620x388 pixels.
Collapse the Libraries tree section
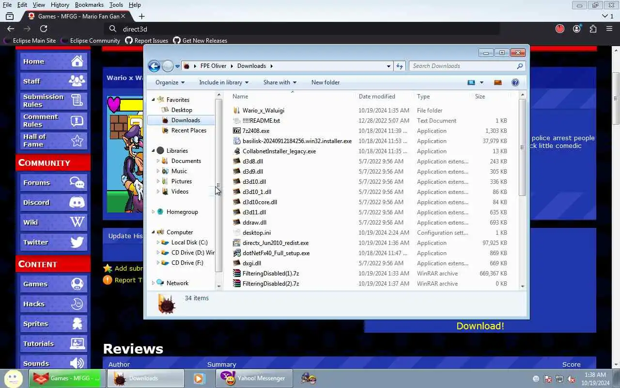[154, 151]
